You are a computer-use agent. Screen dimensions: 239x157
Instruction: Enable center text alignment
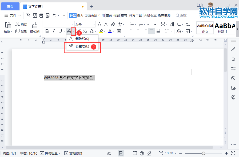point(138,31)
